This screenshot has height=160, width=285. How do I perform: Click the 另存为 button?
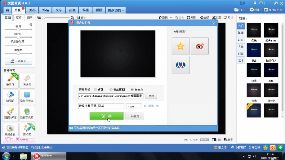[x=135, y=116]
